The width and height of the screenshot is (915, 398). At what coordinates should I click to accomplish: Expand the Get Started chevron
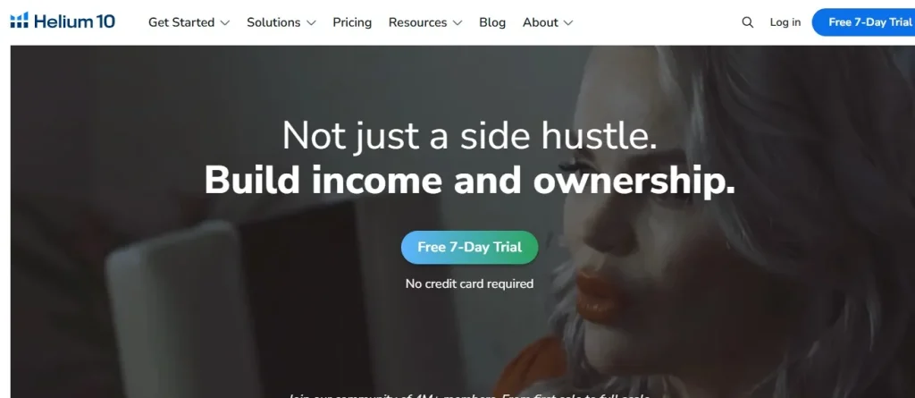224,22
